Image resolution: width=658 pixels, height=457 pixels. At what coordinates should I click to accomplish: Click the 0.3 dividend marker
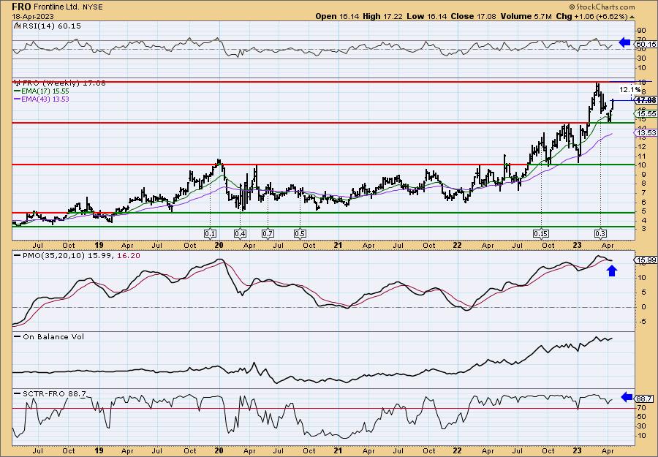pyautogui.click(x=600, y=234)
